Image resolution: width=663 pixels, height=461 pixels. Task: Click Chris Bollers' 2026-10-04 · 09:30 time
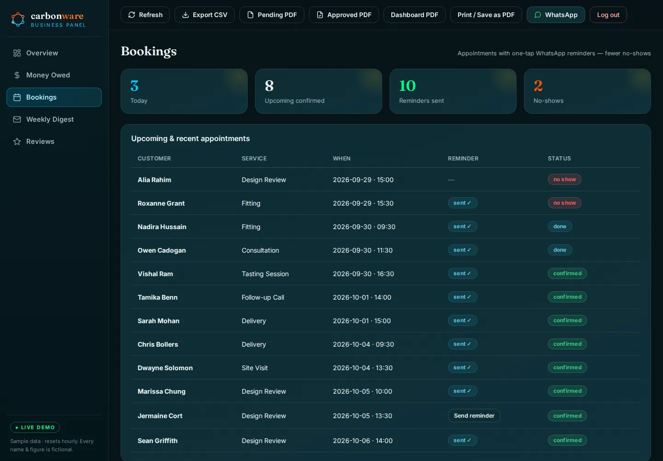[363, 344]
